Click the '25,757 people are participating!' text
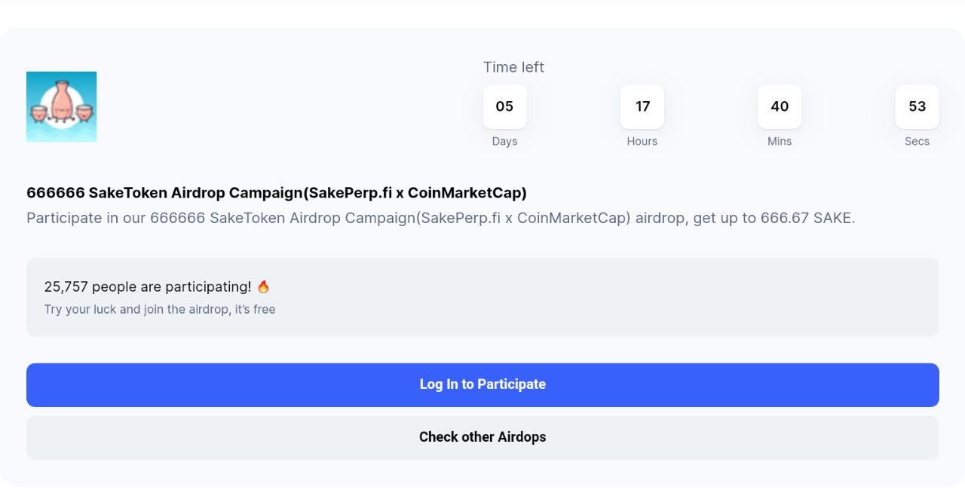 [x=148, y=286]
